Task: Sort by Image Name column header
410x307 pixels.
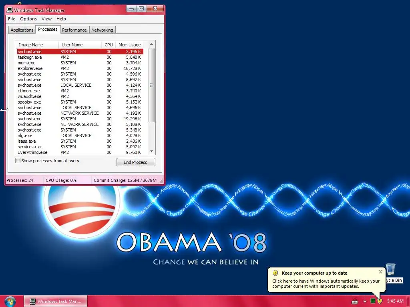Action: point(37,45)
